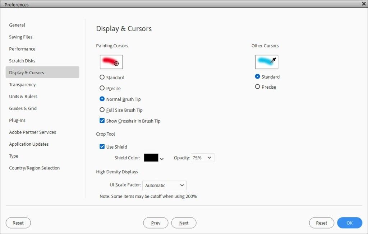Open the Scratch Disks preferences section
The height and width of the screenshot is (234, 368).
tap(22, 61)
